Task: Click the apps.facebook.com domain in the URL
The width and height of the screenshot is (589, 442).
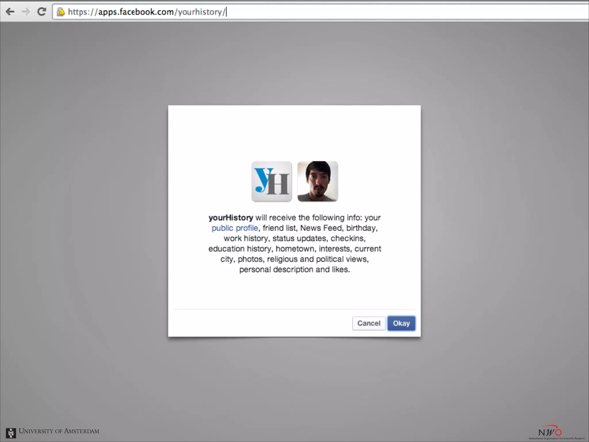Action: pyautogui.click(x=136, y=12)
